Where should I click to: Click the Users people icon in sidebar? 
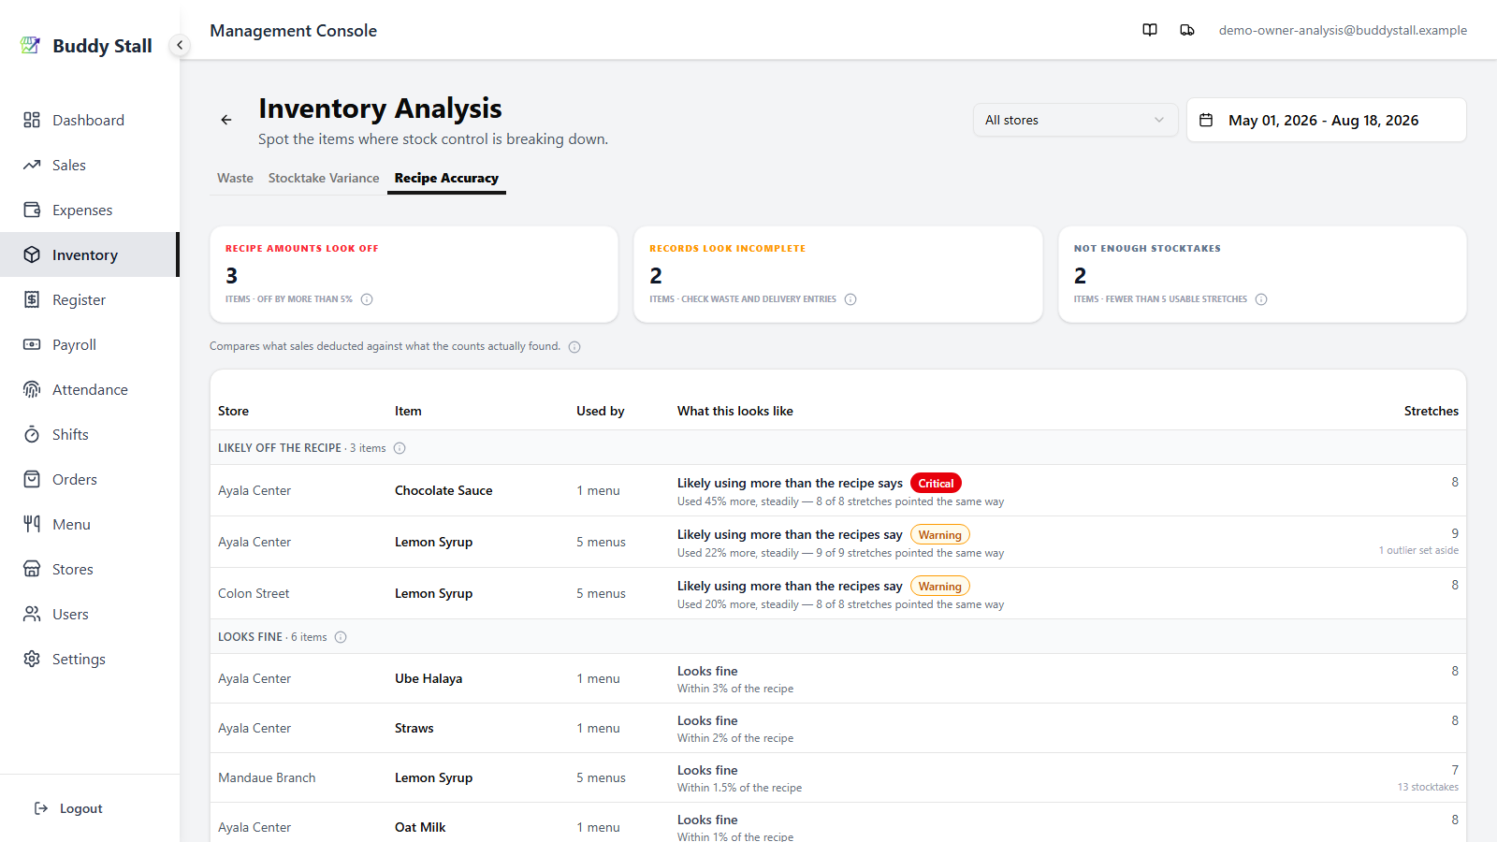(32, 614)
